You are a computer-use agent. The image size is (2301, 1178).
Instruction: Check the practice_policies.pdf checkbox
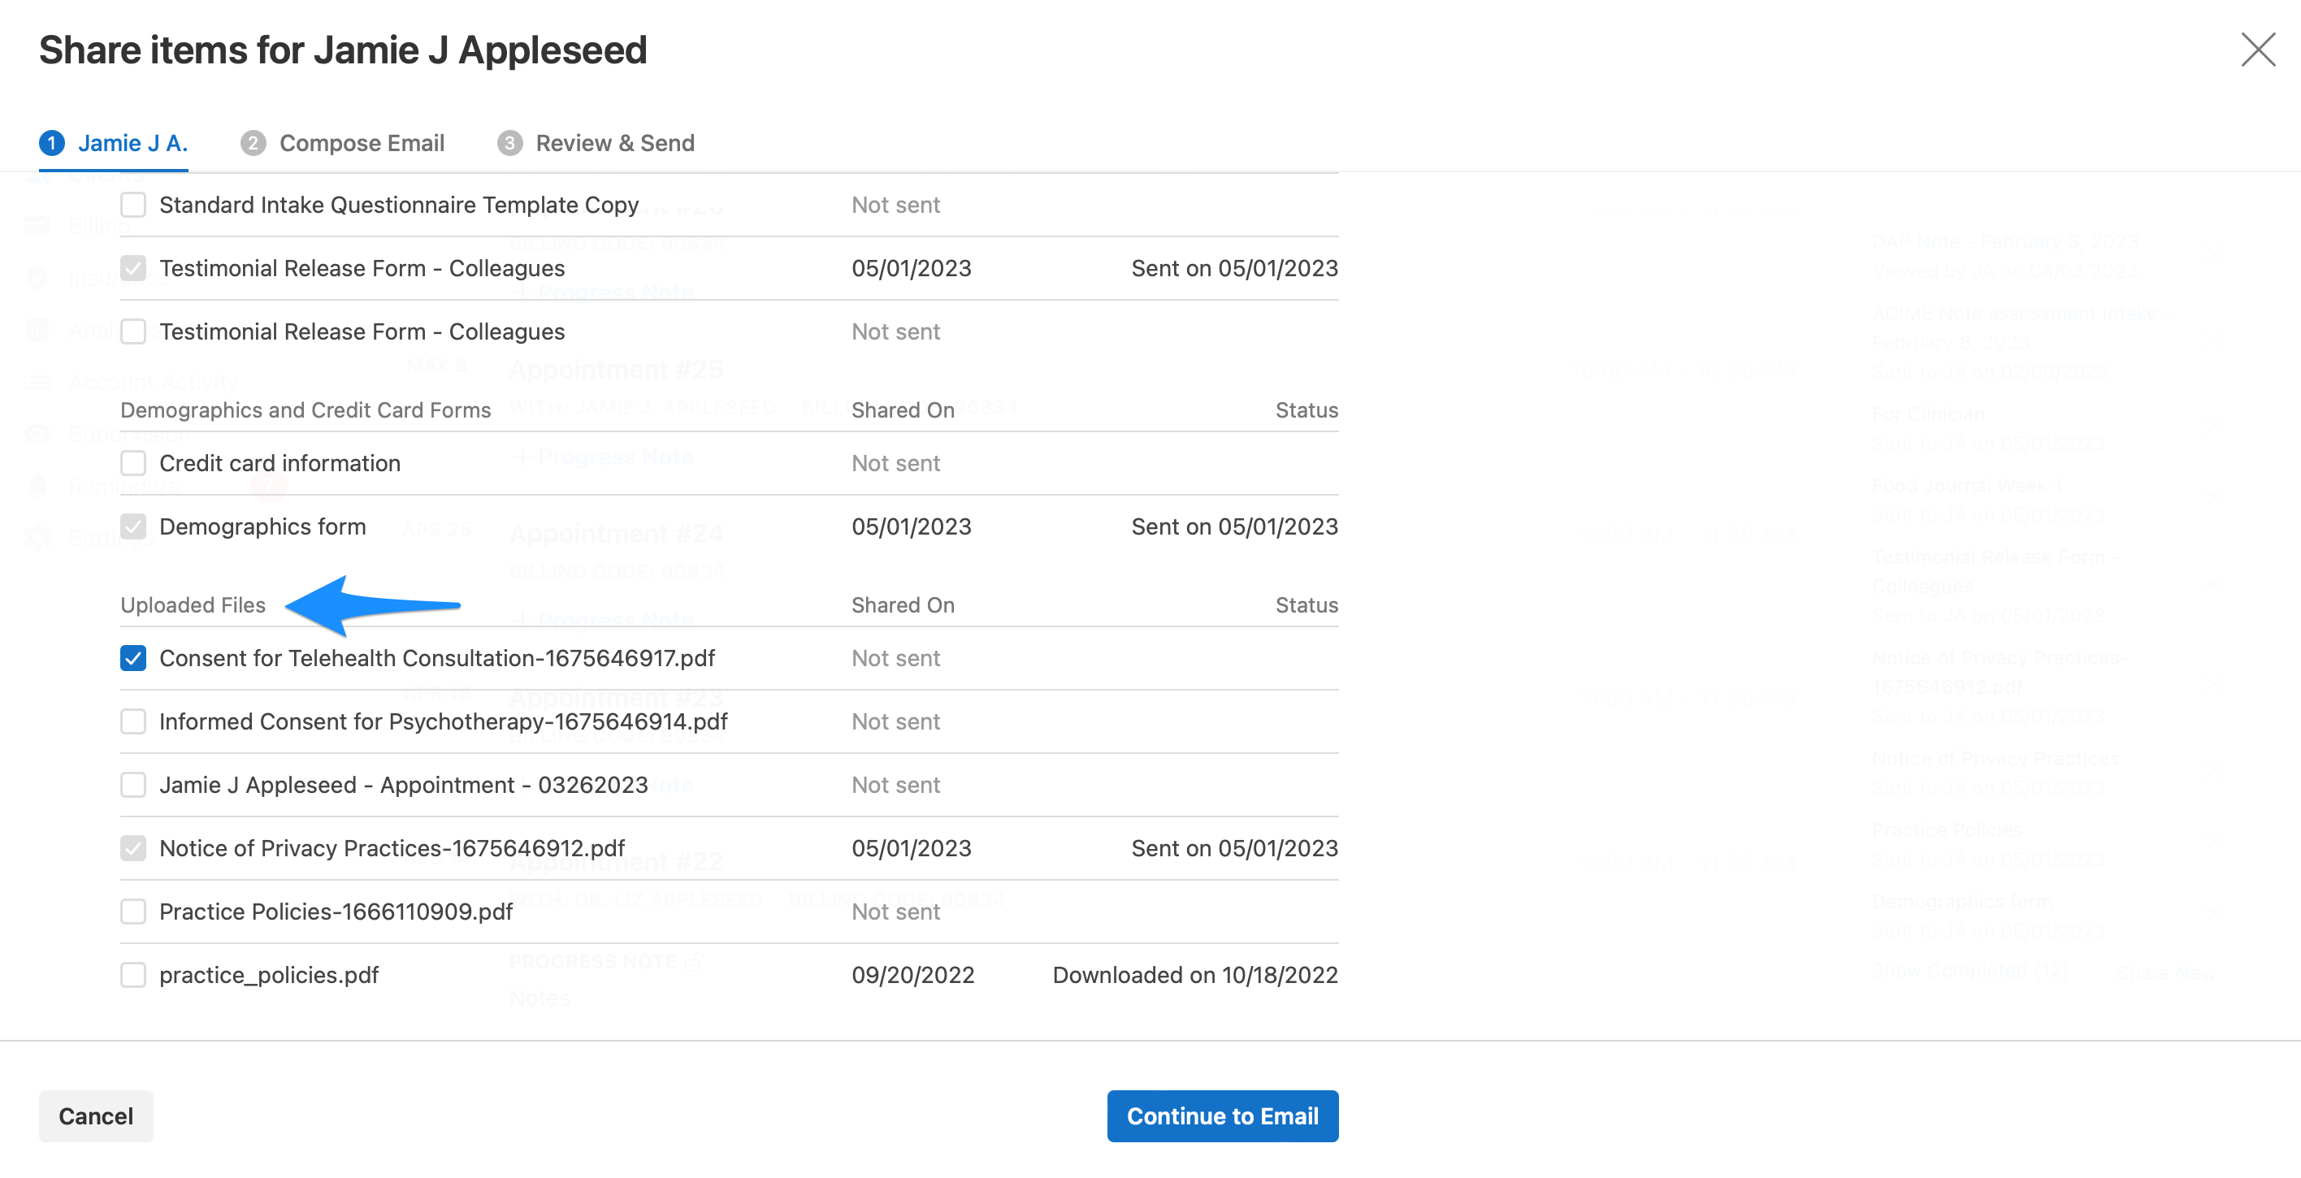click(133, 974)
